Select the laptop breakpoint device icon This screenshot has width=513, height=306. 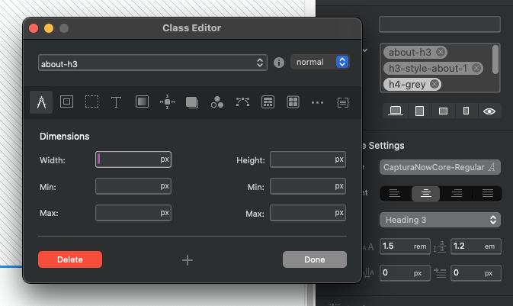(395, 111)
